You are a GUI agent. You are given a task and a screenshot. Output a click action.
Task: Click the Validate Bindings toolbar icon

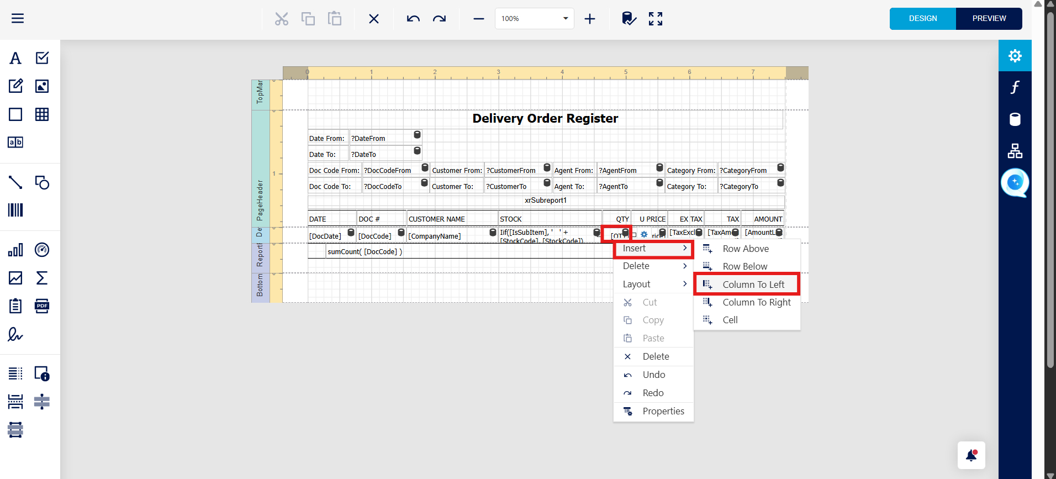point(629,19)
